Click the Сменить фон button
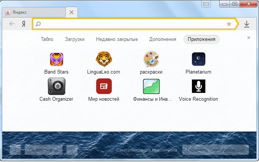Viewport: 259px width, 162px height. 44,150
